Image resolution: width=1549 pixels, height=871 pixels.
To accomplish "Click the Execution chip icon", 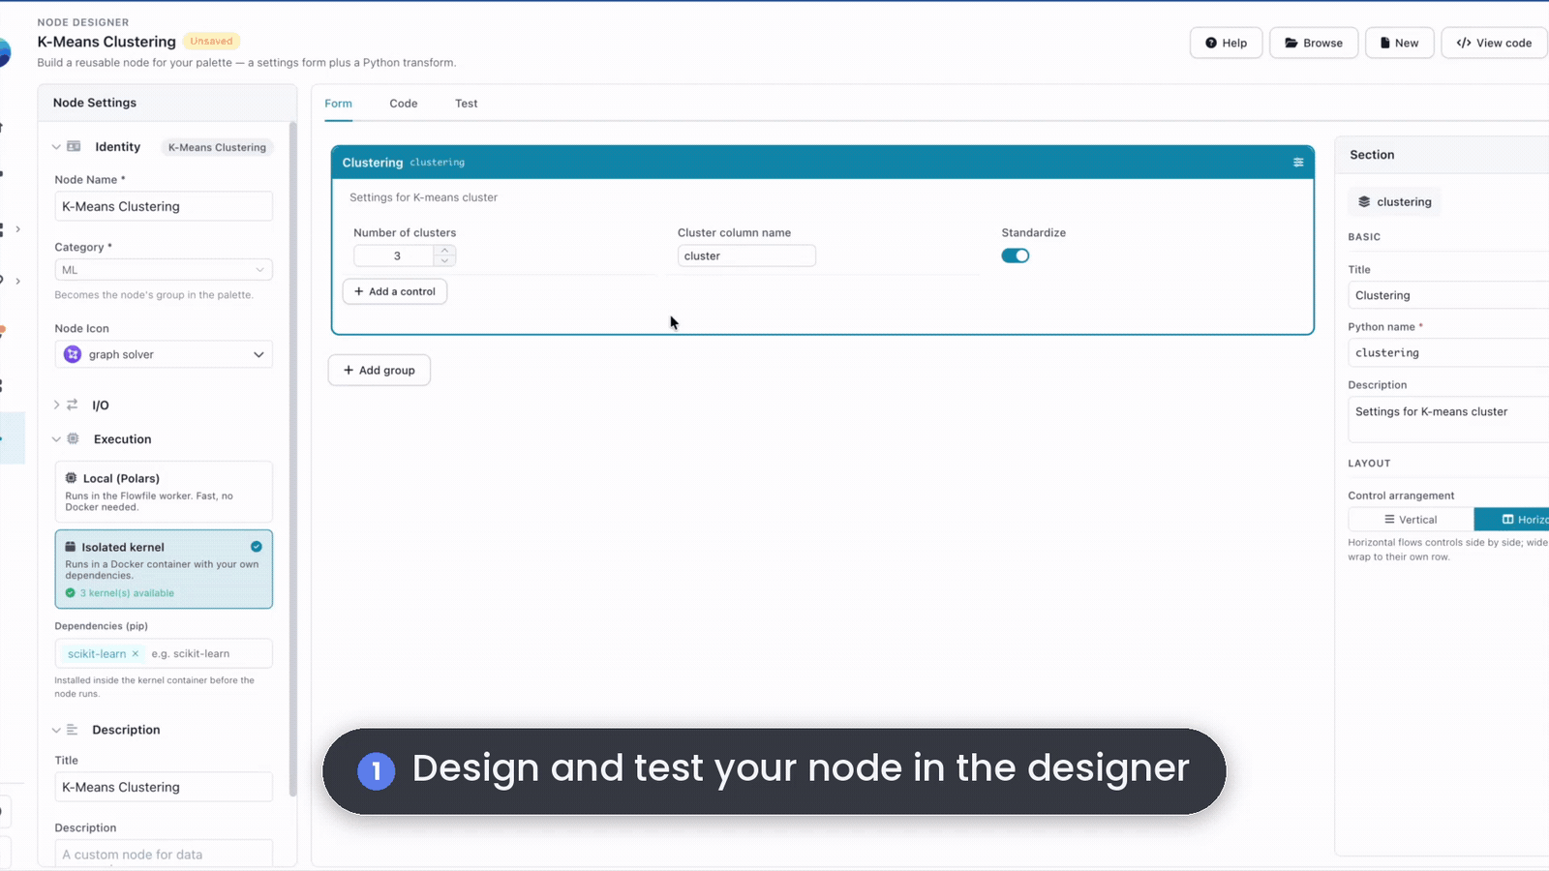I will (73, 438).
